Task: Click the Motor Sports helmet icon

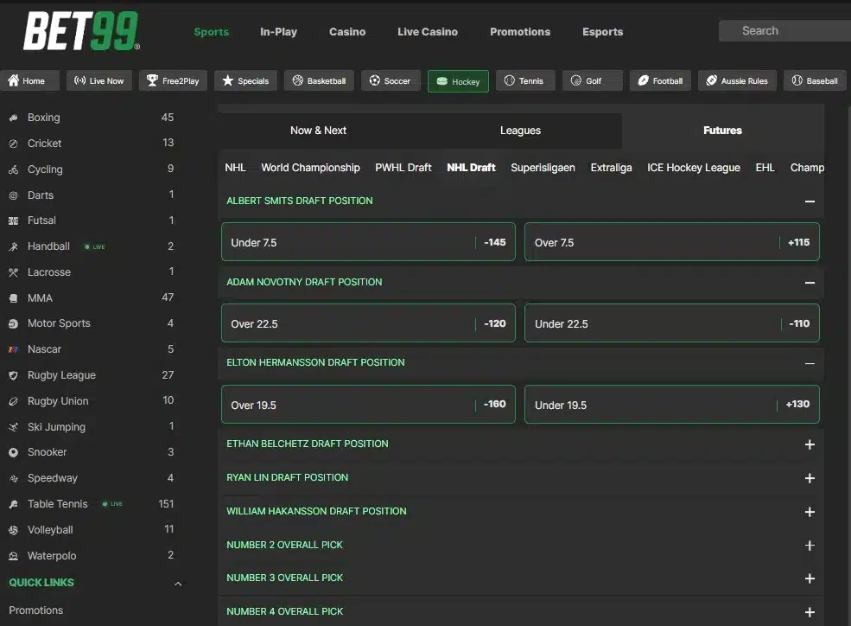Action: 14,323
